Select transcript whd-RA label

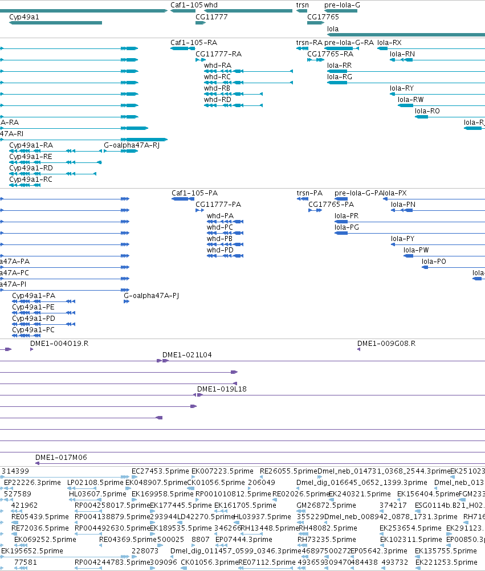click(217, 66)
